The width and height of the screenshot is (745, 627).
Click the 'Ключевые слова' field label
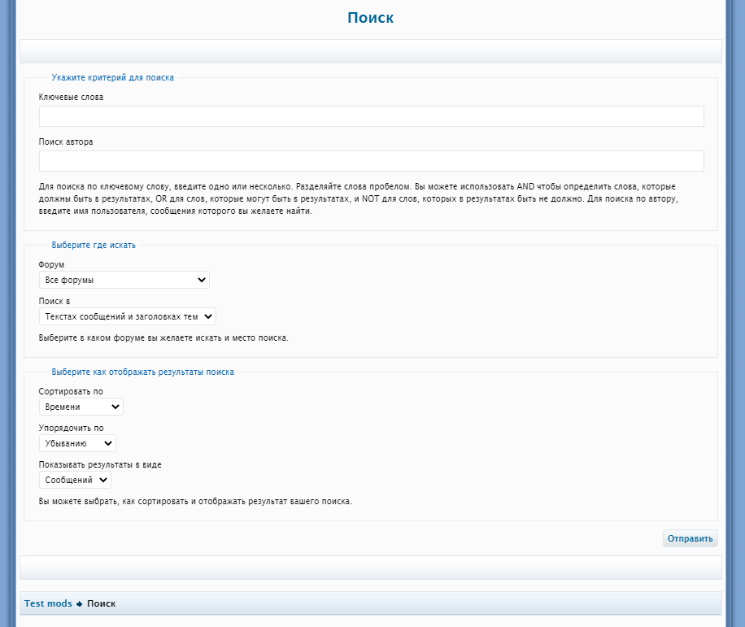pos(71,97)
